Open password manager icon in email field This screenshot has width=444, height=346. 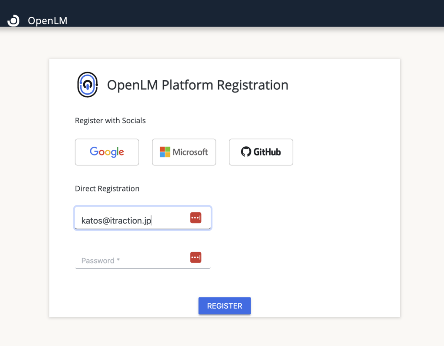click(196, 218)
